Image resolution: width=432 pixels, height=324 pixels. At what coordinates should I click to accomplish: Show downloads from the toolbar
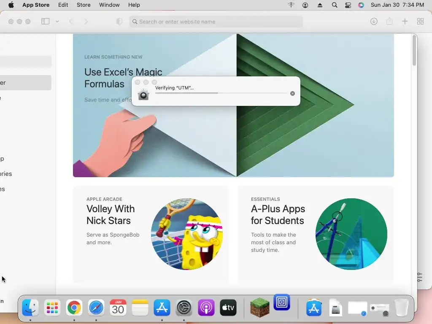click(x=374, y=22)
